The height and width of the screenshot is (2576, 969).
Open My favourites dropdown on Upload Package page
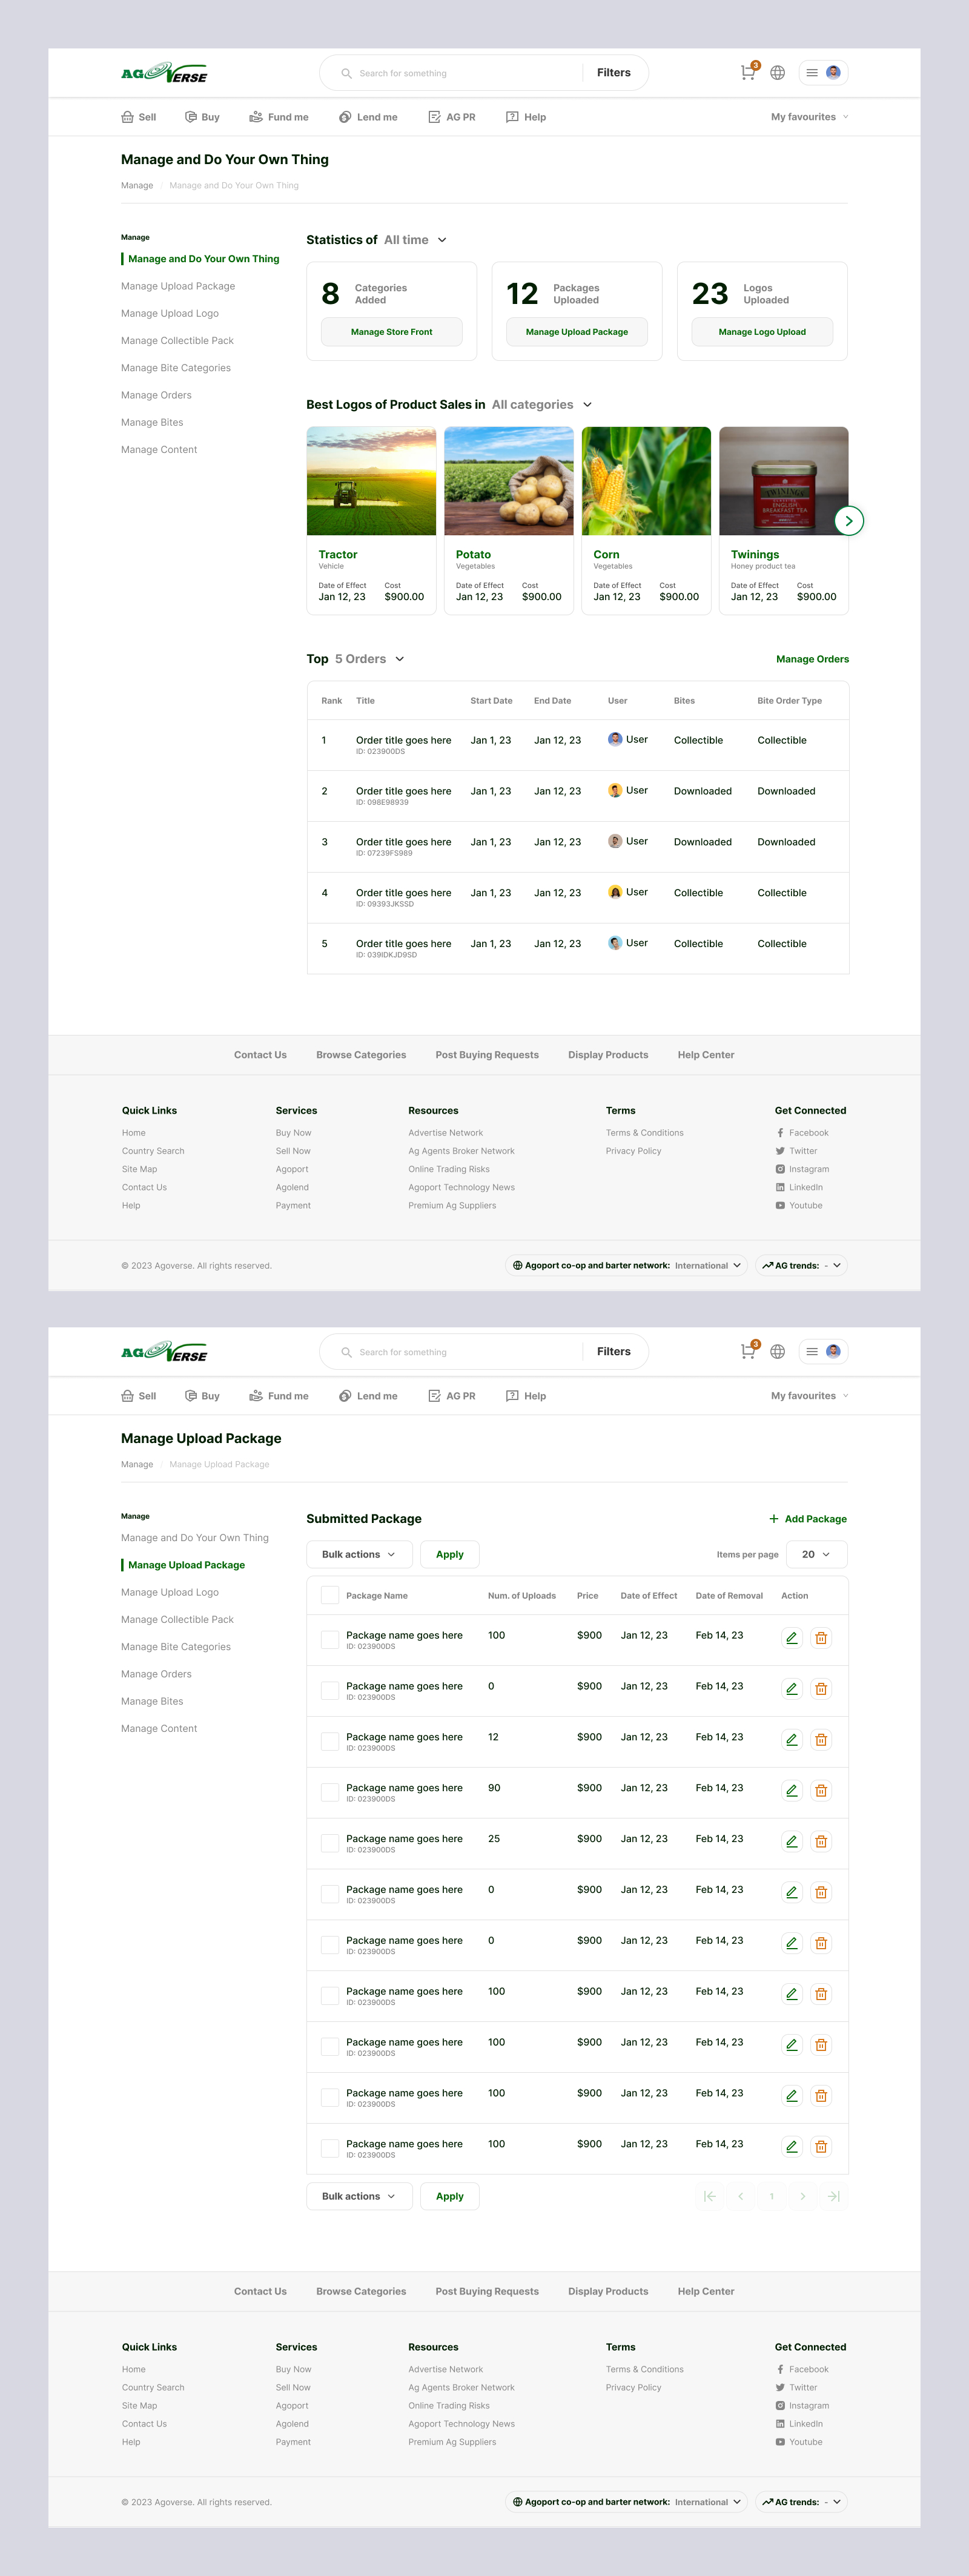pyautogui.click(x=809, y=1396)
